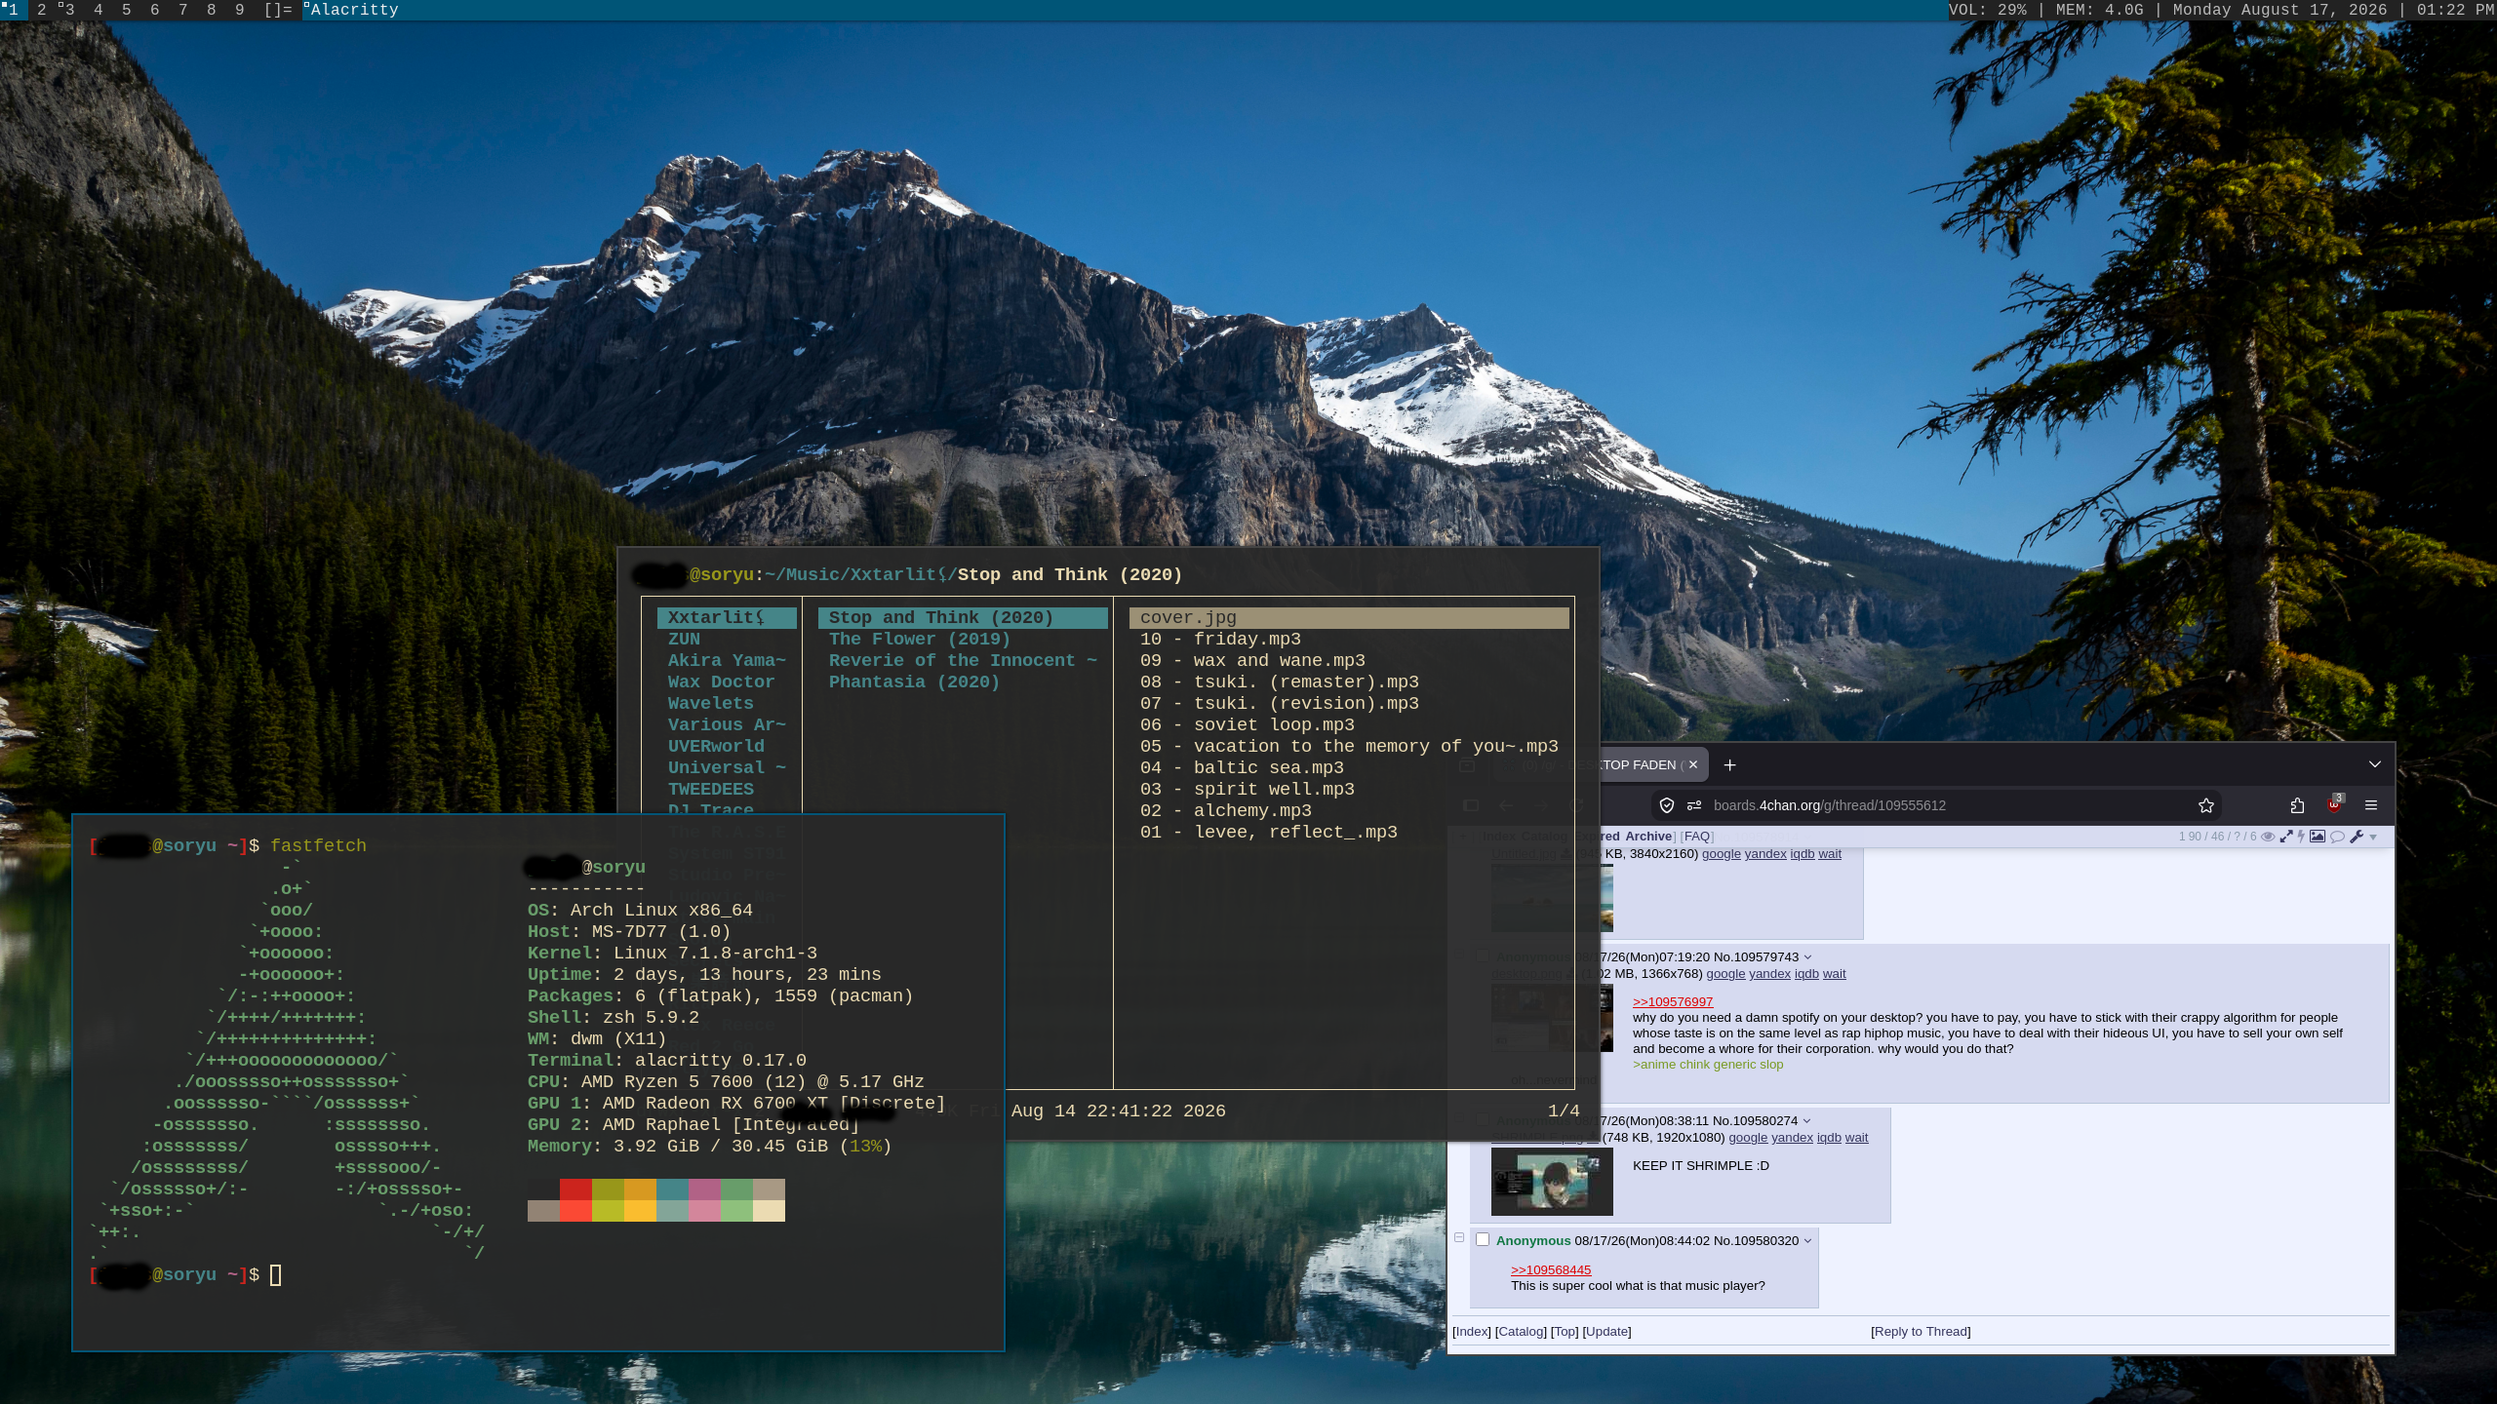Follow the quote link >>109568445
Image resolution: width=2497 pixels, height=1404 pixels.
tap(1551, 1269)
